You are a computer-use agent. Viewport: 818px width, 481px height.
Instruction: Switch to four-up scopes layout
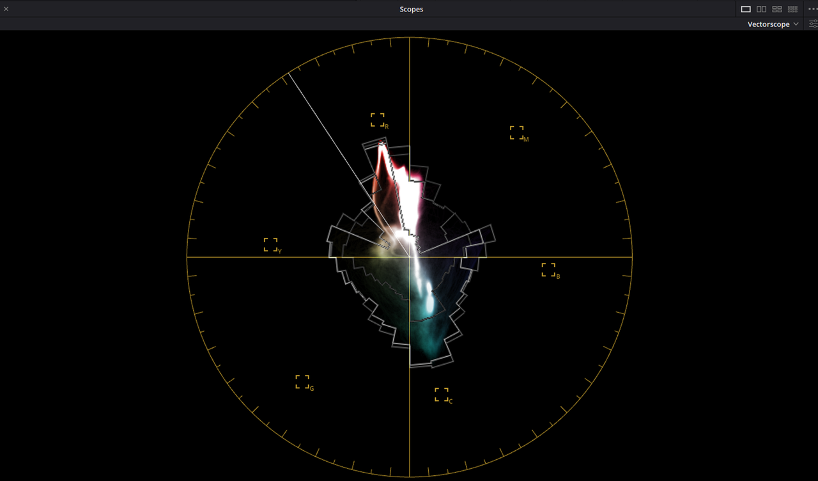(777, 9)
